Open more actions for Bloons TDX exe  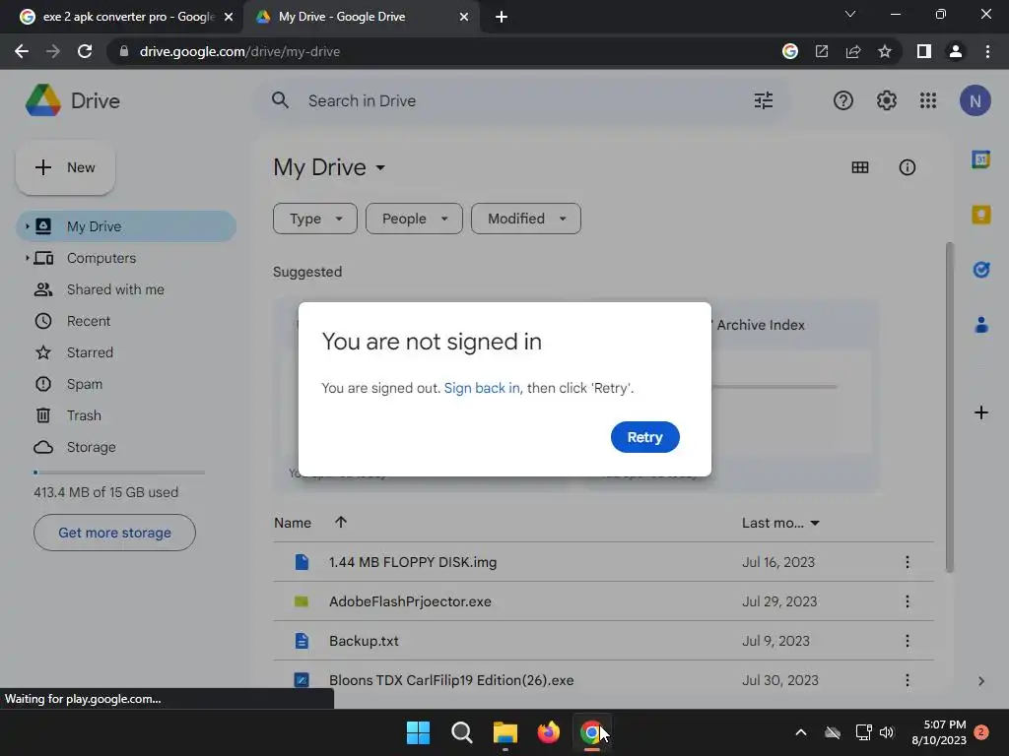[x=907, y=680]
